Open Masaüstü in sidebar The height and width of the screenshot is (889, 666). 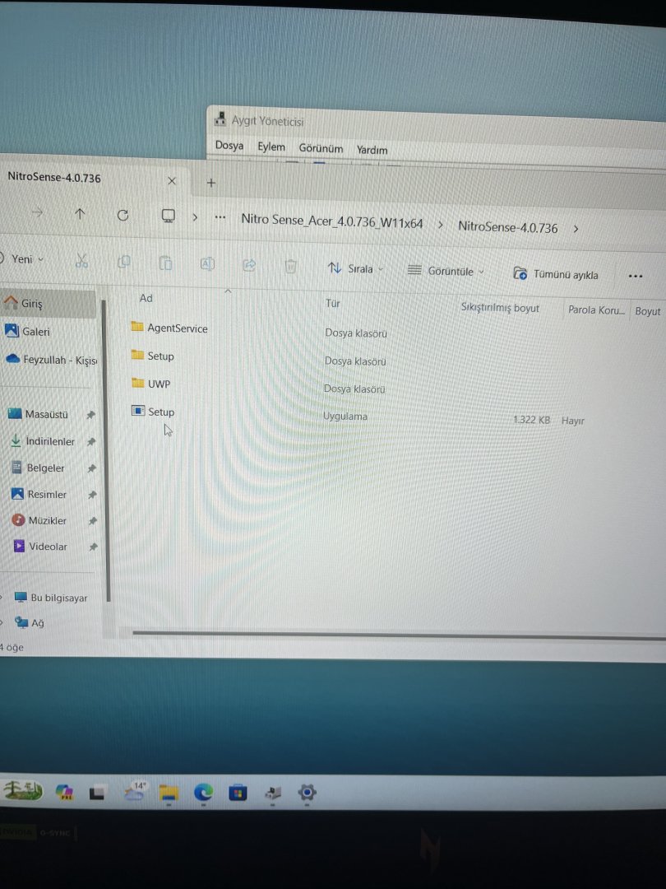(39, 414)
